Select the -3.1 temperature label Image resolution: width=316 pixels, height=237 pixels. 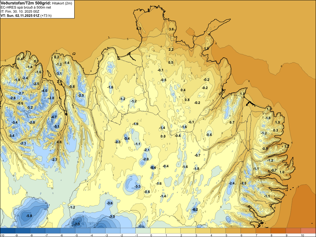point(59,74)
